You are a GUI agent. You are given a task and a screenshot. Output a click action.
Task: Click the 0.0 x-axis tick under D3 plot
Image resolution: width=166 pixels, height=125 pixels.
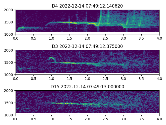(16, 78)
